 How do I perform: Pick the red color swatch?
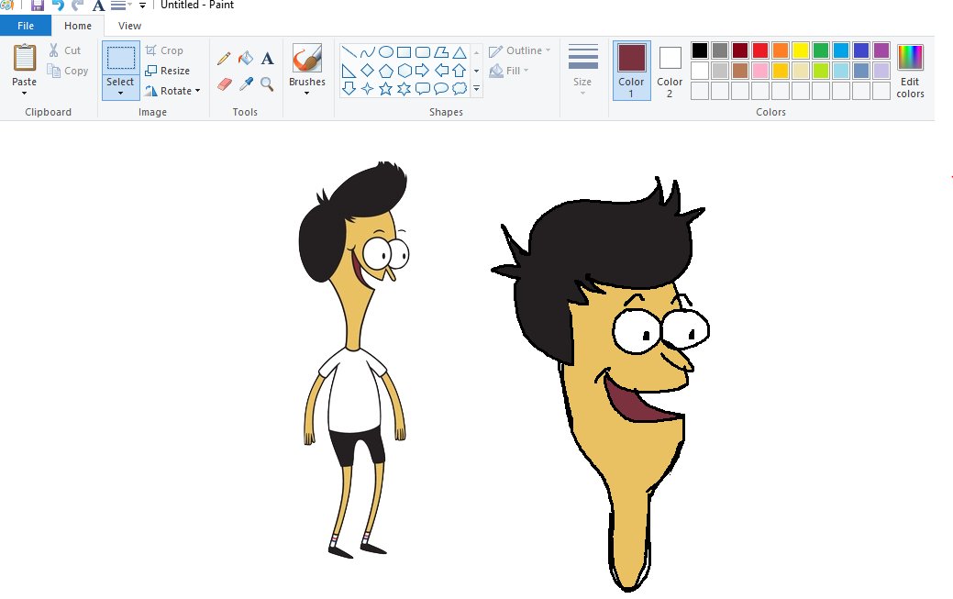tap(760, 50)
